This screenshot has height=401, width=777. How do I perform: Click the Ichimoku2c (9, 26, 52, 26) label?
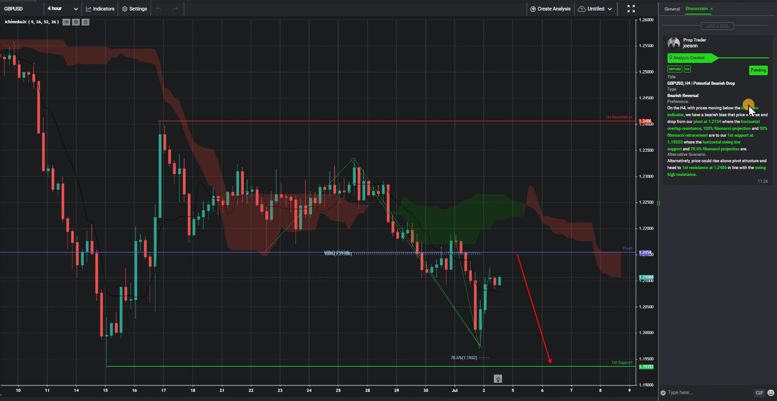[x=32, y=22]
